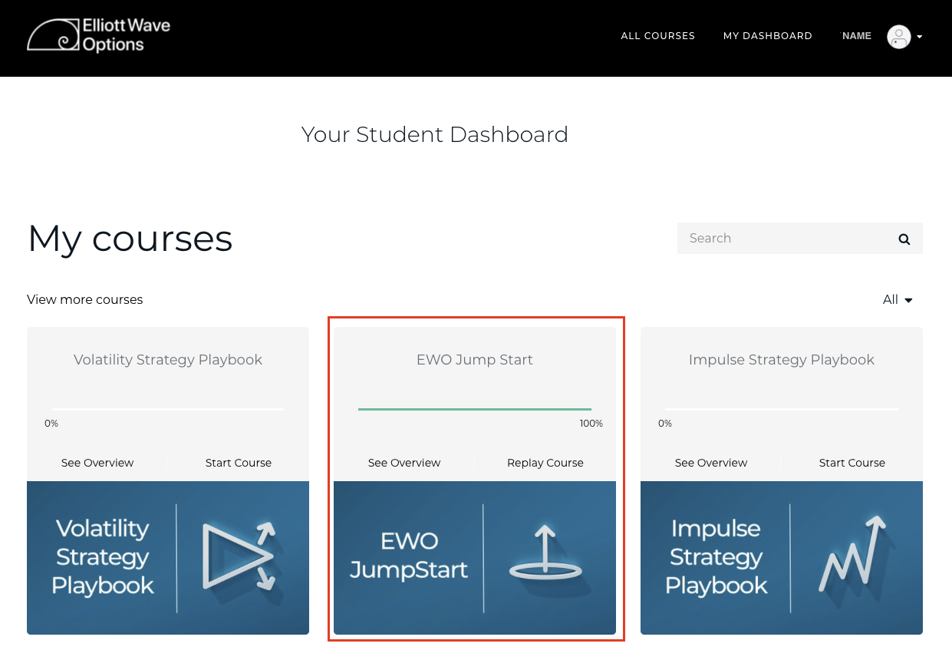Open the user avatar icon

898,36
